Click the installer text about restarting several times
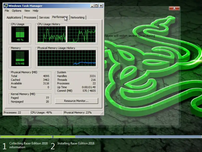 pos(130,36)
